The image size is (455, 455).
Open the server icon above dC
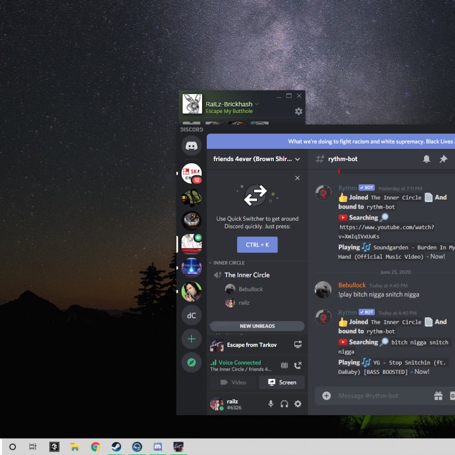pyautogui.click(x=191, y=291)
